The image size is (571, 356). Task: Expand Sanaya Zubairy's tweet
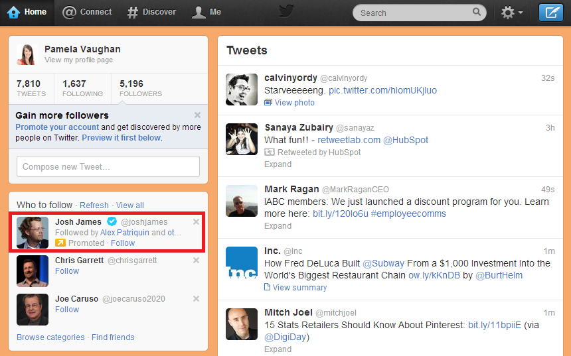pos(278,164)
